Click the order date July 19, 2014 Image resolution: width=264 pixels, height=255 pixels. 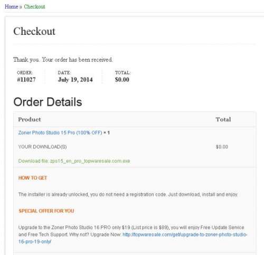[x=75, y=80]
